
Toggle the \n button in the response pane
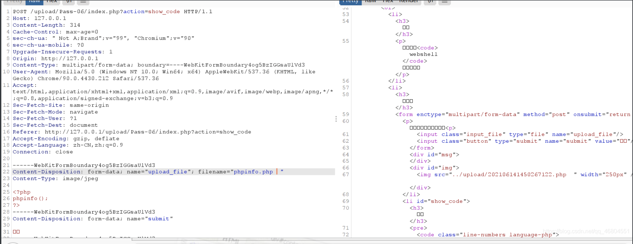(x=430, y=2)
